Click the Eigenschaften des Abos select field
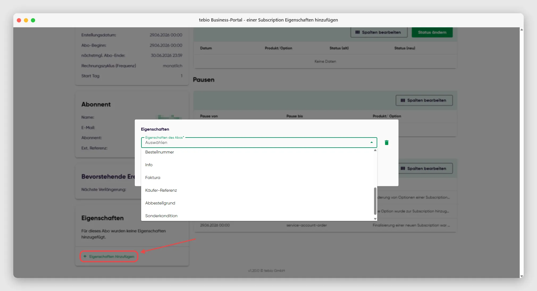This screenshot has width=537, height=291. [259, 143]
